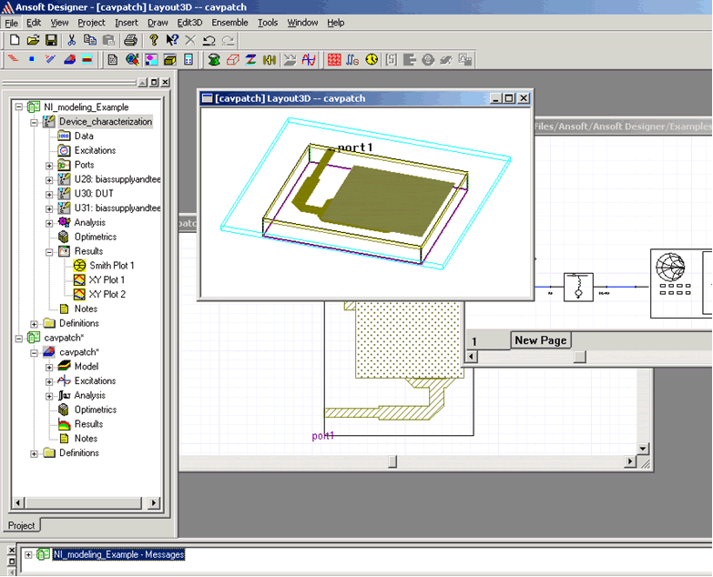The image size is (713, 577).
Task: Open the Edit3D menu
Action: [x=189, y=23]
